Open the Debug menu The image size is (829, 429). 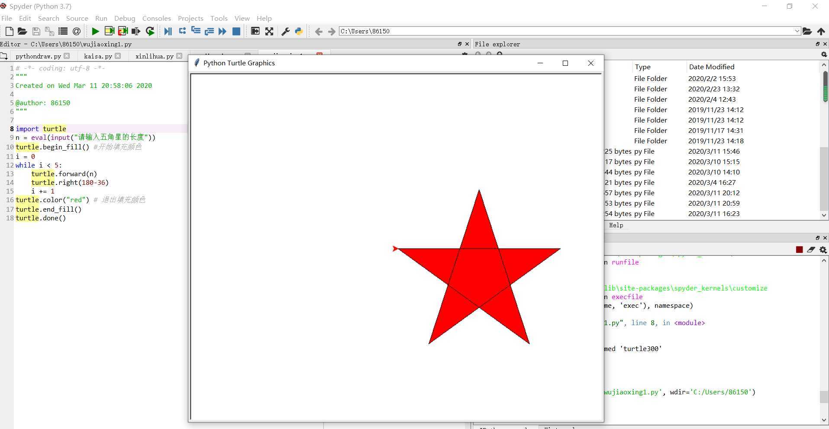click(125, 18)
